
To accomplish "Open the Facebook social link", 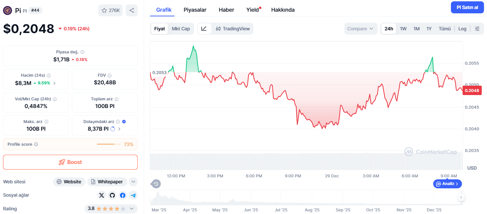I will (x=123, y=195).
